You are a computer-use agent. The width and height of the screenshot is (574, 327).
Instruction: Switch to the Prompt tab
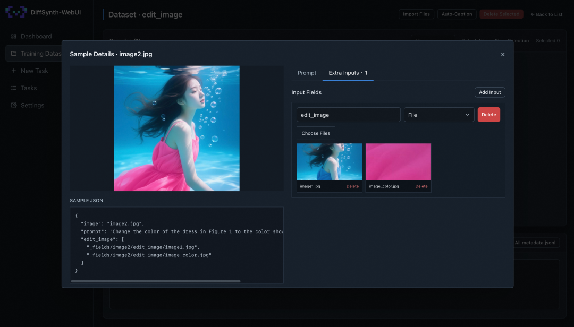click(307, 73)
